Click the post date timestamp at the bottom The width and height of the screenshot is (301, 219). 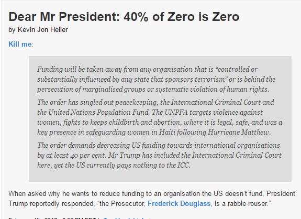click(x=52, y=218)
